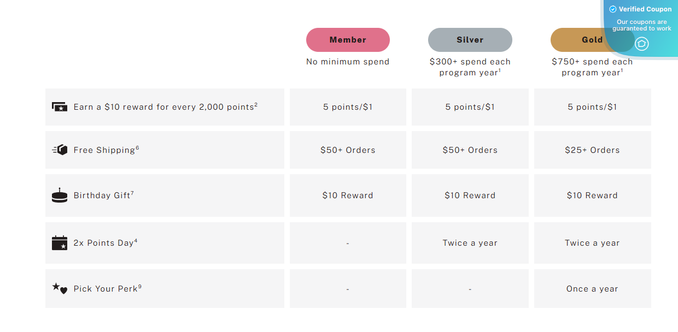This screenshot has height=332, width=678.
Task: Select the pink Member tier pill
Action: [x=348, y=40]
